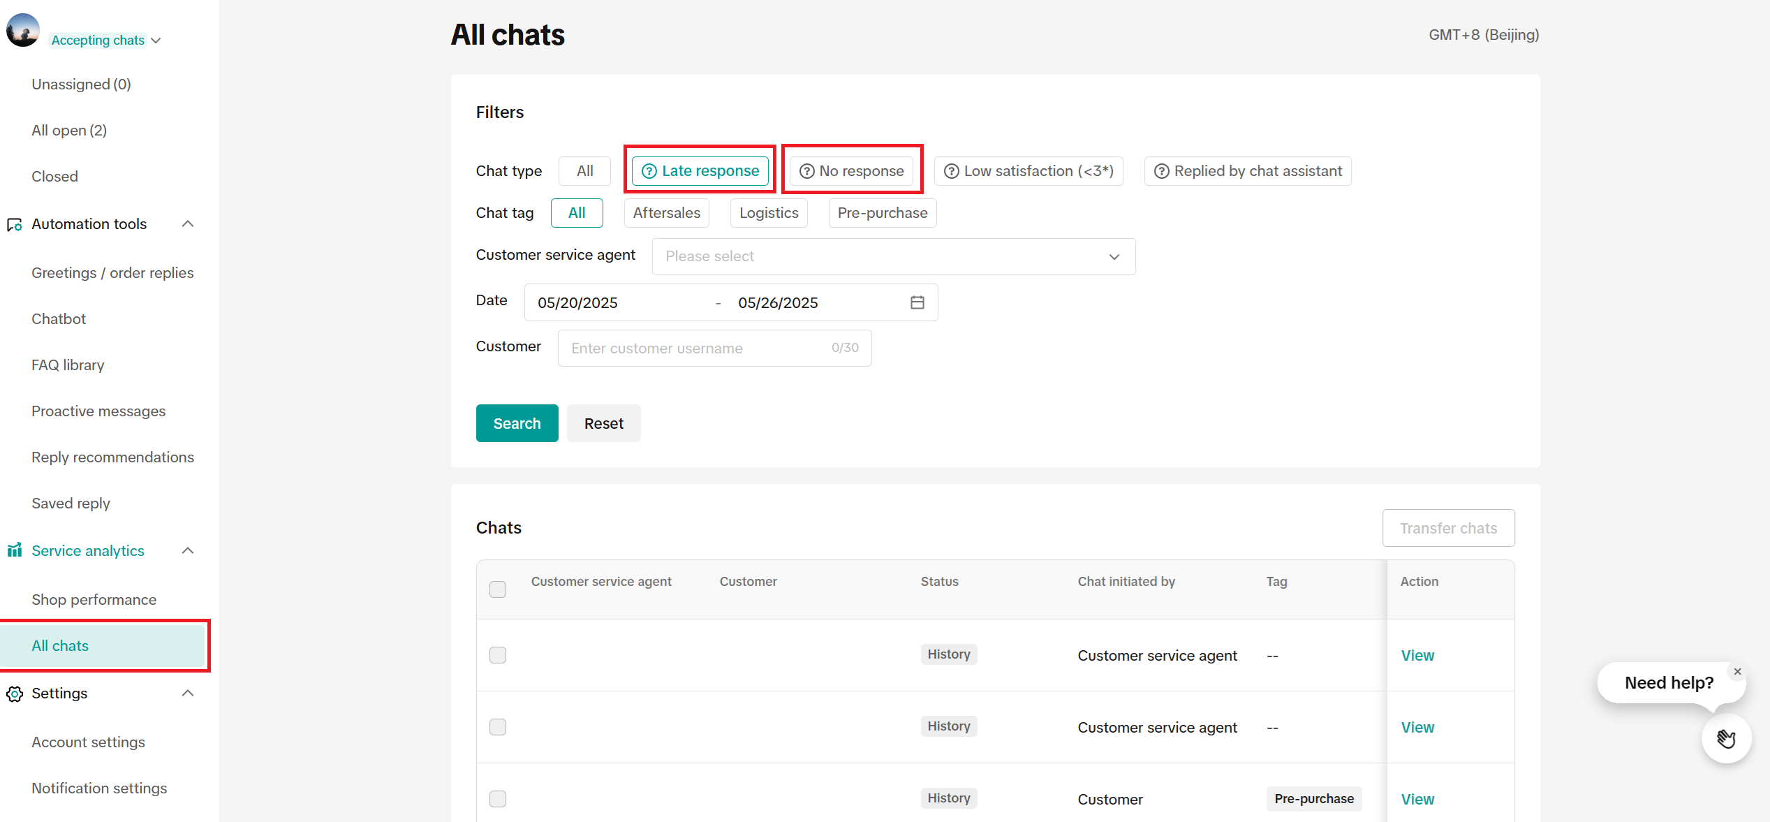Open Shop performance in sidebar
Screen dimensions: 1770x822
tap(94, 599)
